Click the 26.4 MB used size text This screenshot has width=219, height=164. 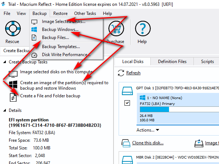click(146, 116)
